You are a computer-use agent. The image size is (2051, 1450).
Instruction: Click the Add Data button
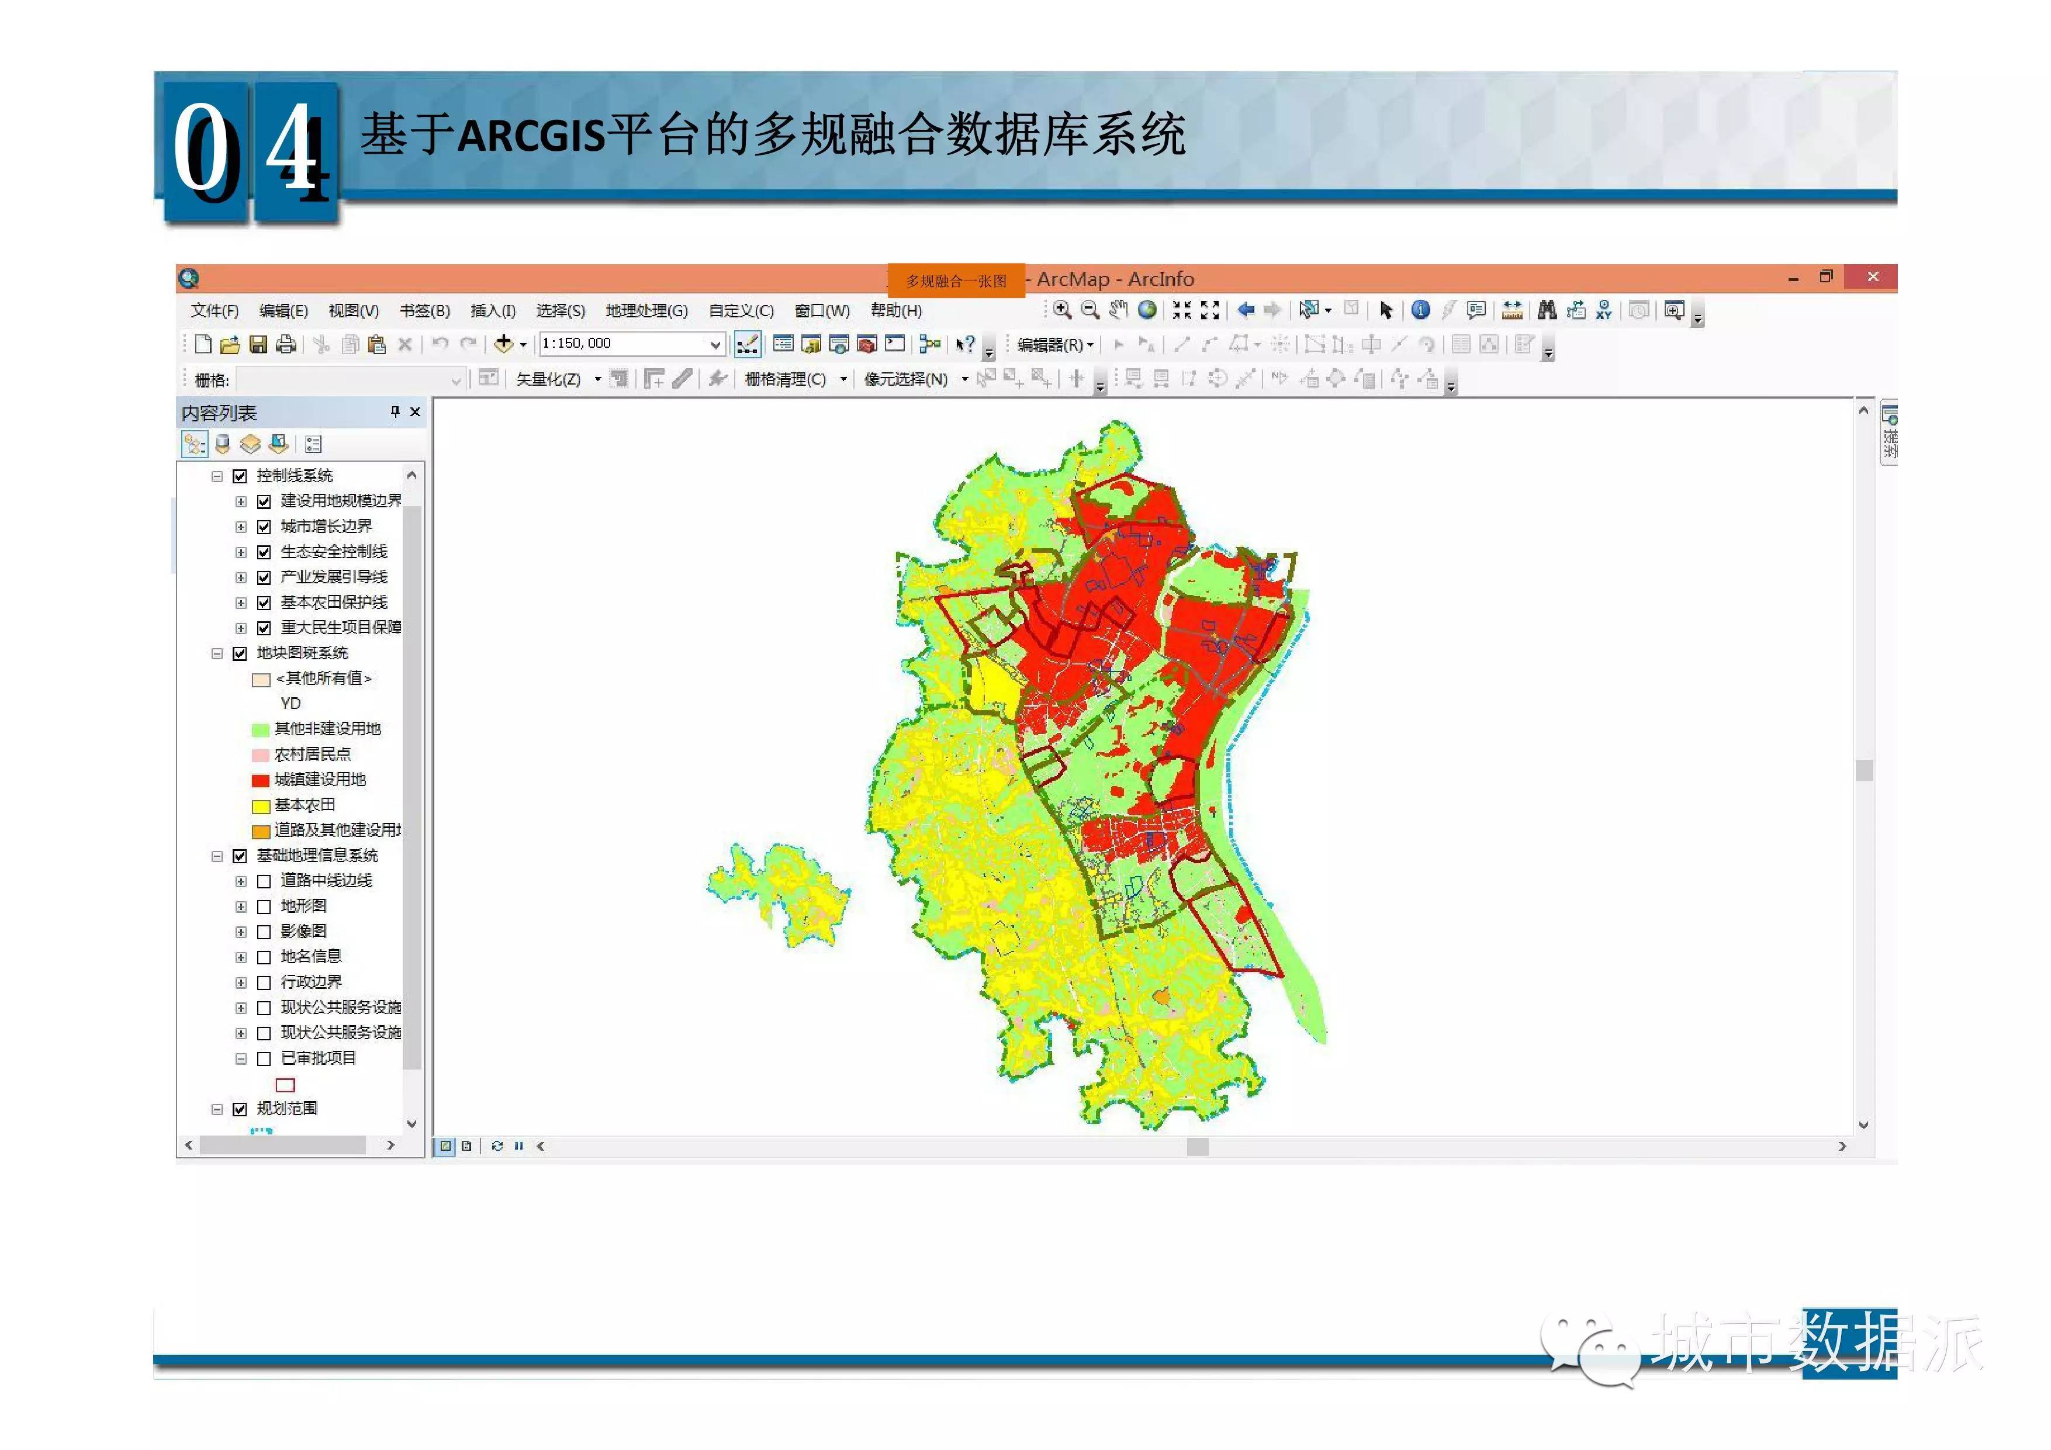point(504,344)
